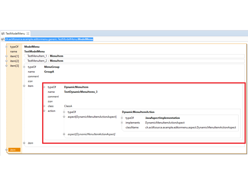The height and width of the screenshot is (186, 248).
Task: Expand the typeOf arrow for ModelMenu
Action: (6, 47)
